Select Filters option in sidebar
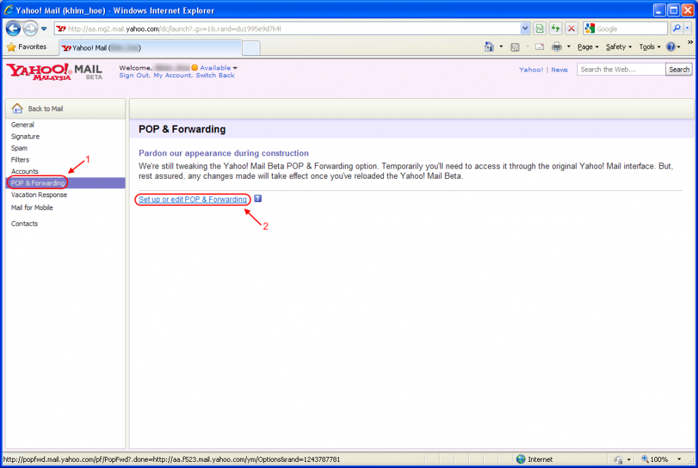This screenshot has height=468, width=698. click(20, 160)
